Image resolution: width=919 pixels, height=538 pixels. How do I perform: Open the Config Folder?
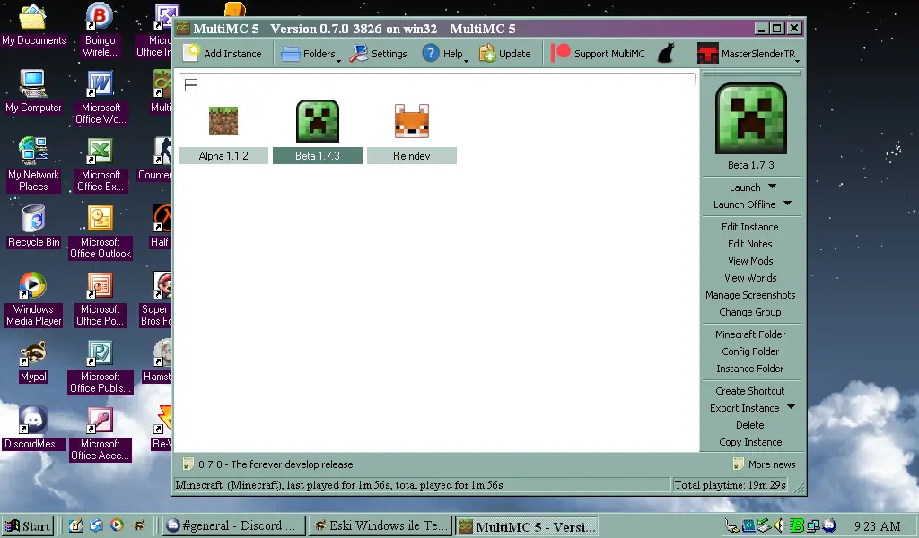tap(750, 351)
